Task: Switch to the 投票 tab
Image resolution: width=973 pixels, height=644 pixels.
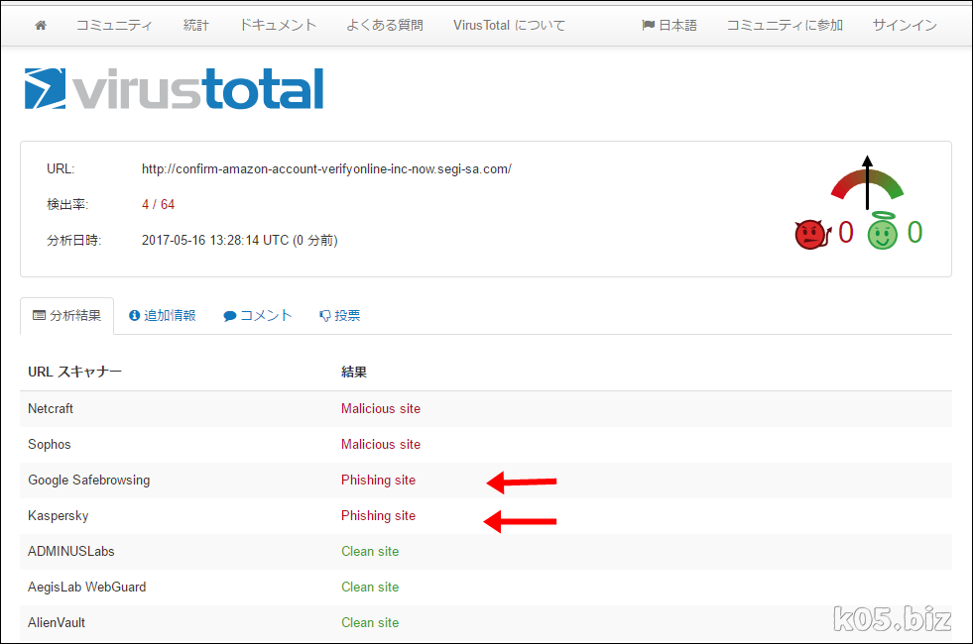Action: [x=340, y=316]
